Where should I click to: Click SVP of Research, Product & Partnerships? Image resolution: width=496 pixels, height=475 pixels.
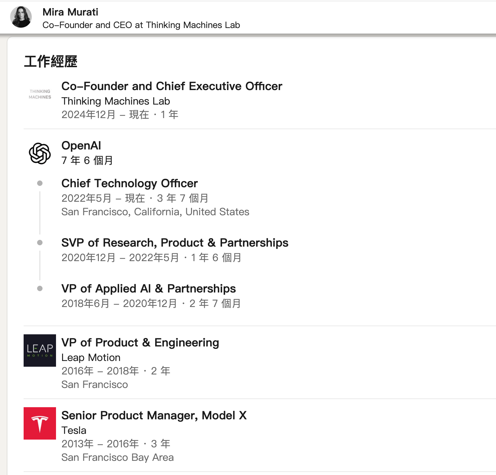[x=174, y=243]
